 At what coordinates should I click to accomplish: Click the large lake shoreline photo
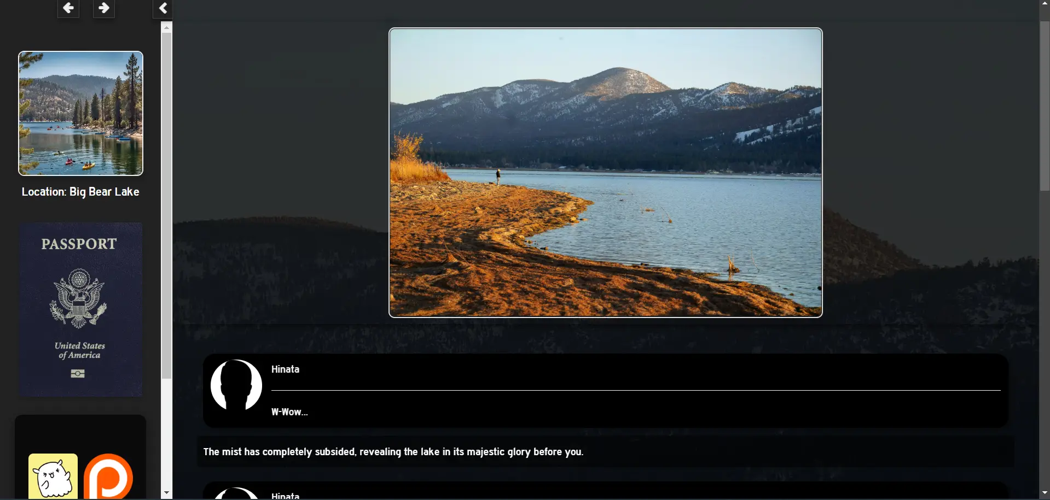click(606, 173)
